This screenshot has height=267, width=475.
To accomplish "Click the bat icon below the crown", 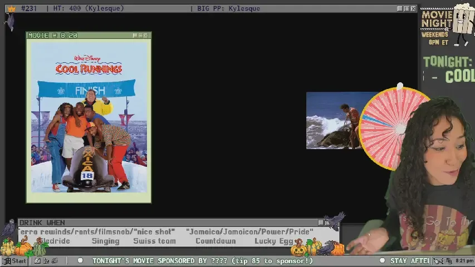I will tap(9, 22).
